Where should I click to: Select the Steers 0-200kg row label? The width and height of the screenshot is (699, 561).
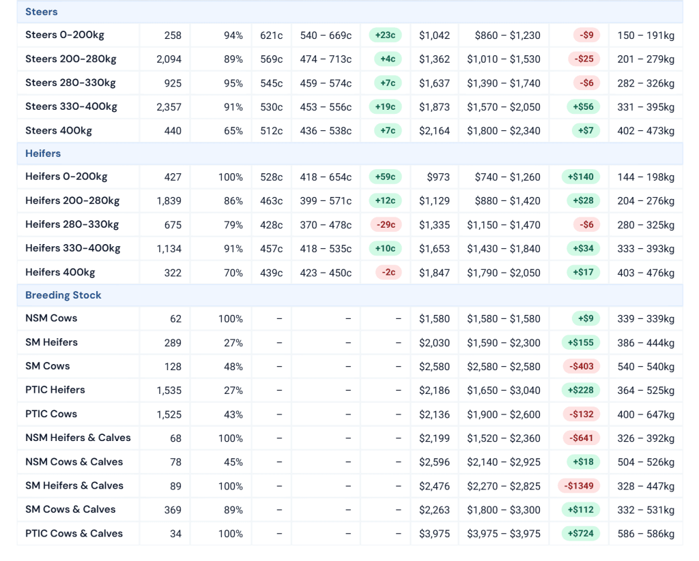tap(65, 35)
